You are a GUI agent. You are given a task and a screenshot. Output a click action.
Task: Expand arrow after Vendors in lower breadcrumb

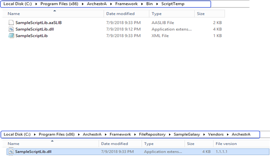pos(228,135)
